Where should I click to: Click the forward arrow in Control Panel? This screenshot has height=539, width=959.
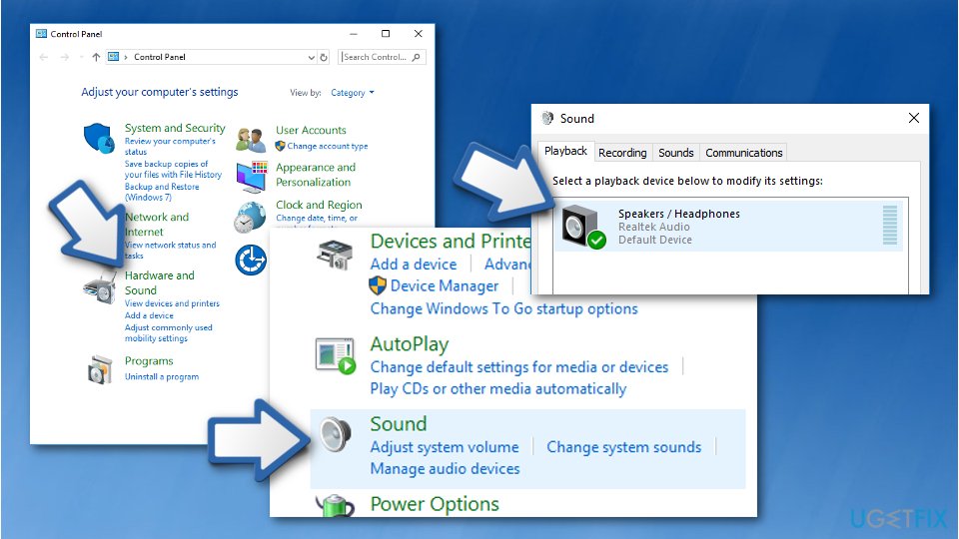tap(64, 57)
